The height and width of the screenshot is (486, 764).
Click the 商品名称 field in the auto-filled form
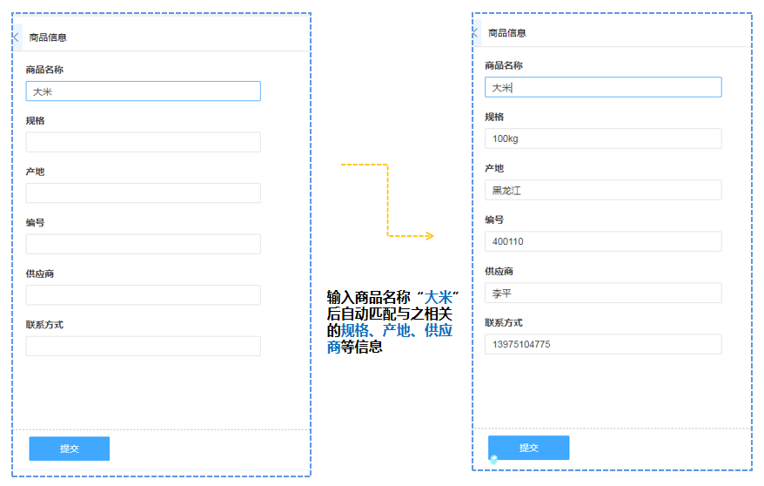[x=602, y=87]
